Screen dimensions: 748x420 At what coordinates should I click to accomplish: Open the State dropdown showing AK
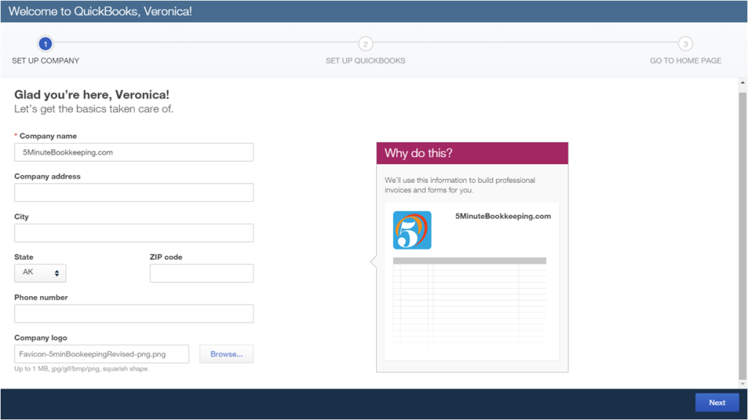click(40, 273)
